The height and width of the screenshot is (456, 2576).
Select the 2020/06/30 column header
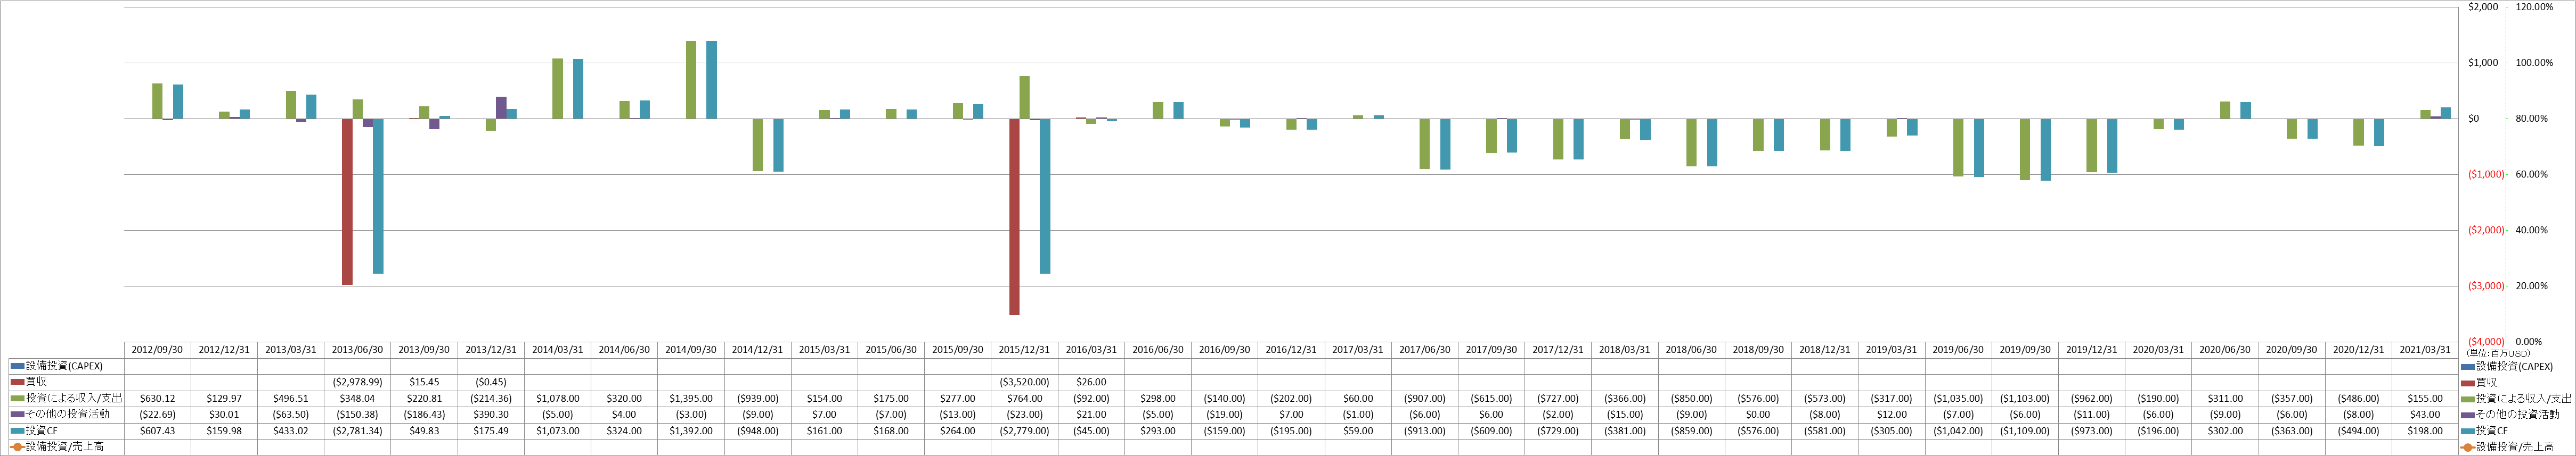pos(2225,350)
